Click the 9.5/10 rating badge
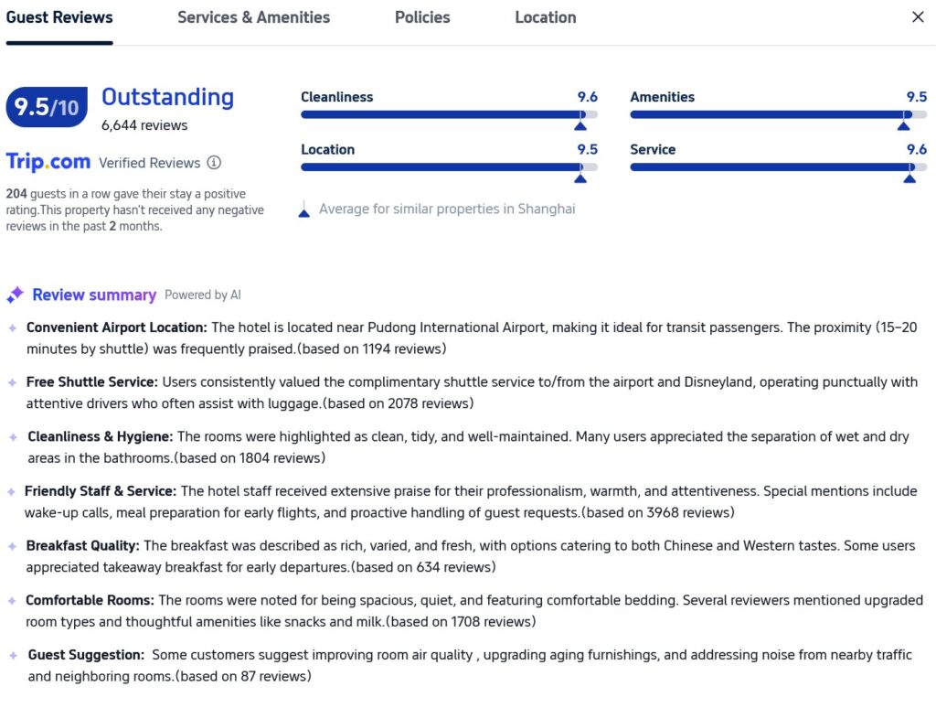The width and height of the screenshot is (936, 708). pos(47,107)
